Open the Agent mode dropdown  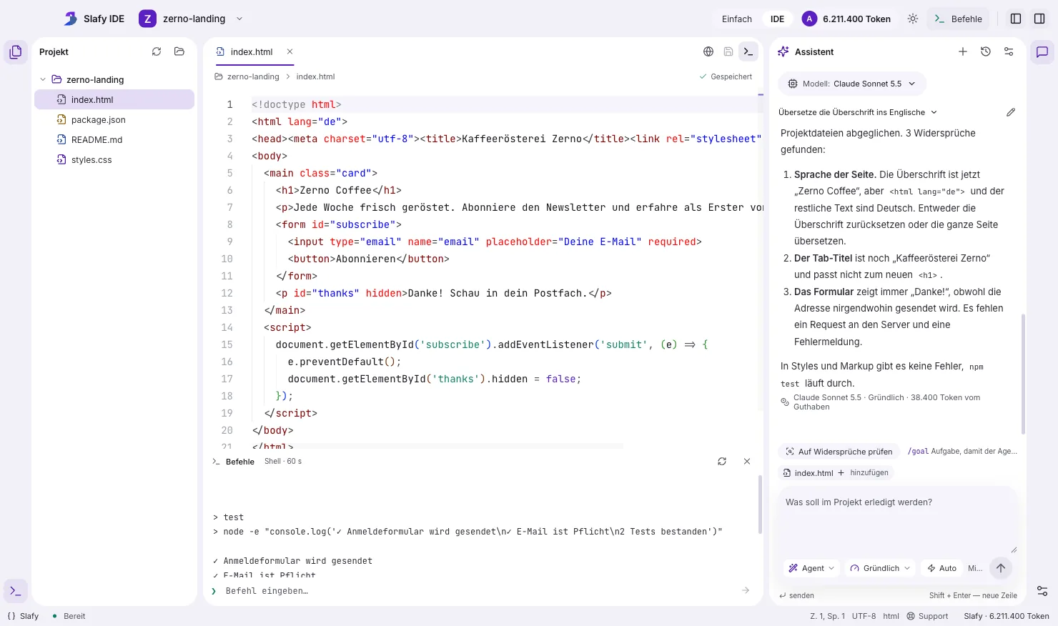point(811,568)
